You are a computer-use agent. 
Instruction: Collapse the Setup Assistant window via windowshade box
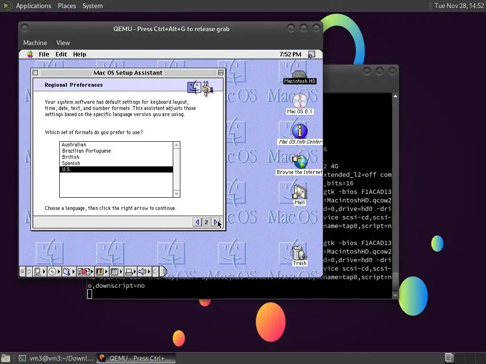(220, 73)
